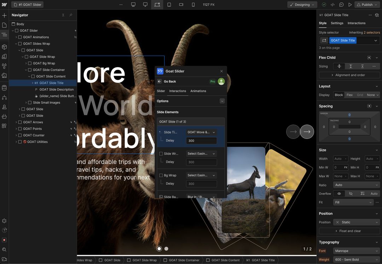Switch to the Settings tab in the Style panel
Viewport: 382px width, 264px height.
point(337,23)
